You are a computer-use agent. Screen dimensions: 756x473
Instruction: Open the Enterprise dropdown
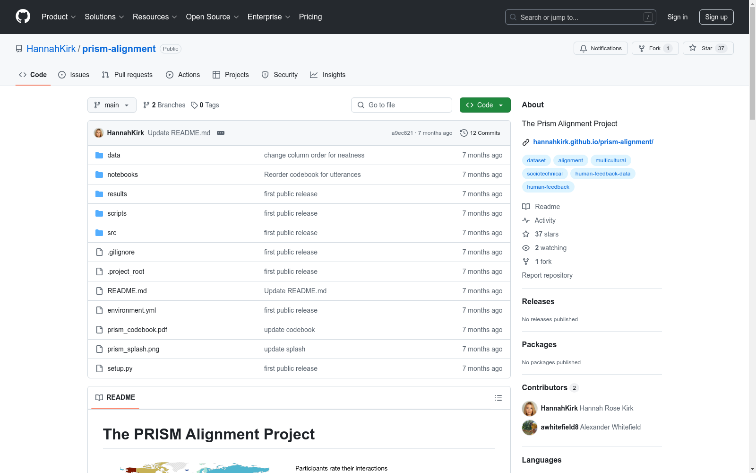pyautogui.click(x=269, y=17)
